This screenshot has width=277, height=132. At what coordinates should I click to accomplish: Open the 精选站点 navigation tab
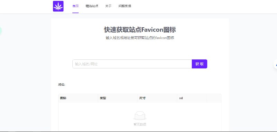coord(92,6)
